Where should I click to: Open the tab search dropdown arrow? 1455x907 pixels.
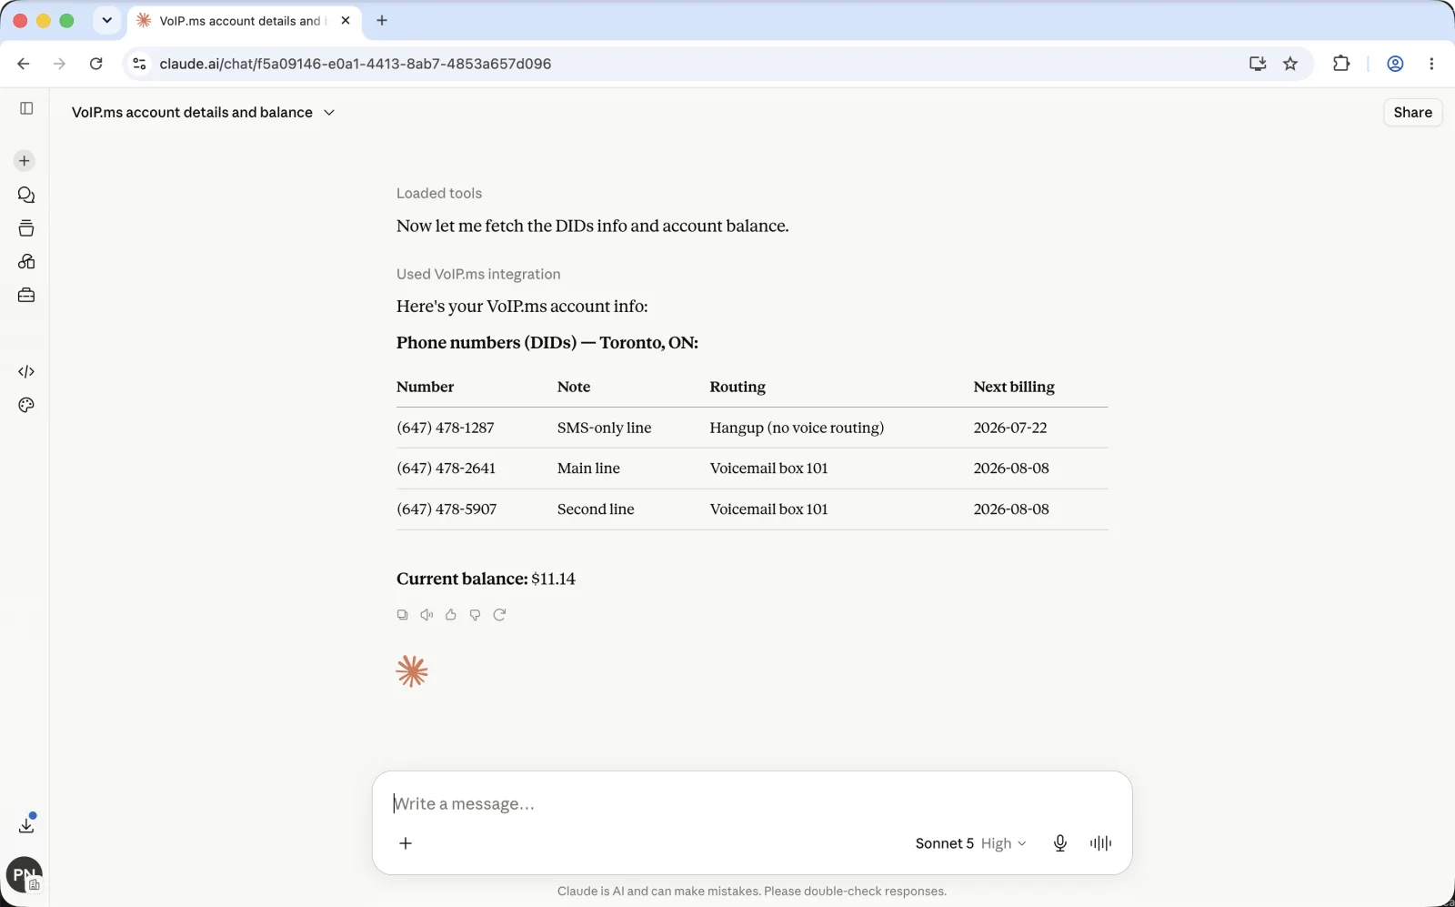[106, 20]
